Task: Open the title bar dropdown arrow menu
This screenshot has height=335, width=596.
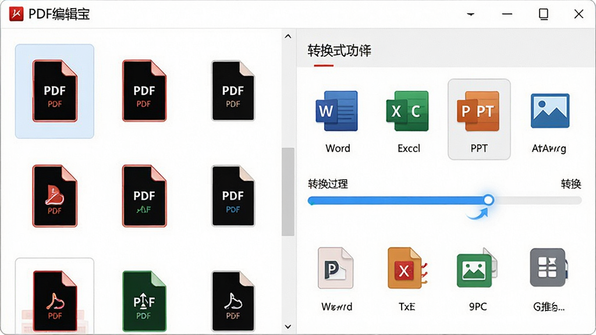Action: pos(470,15)
